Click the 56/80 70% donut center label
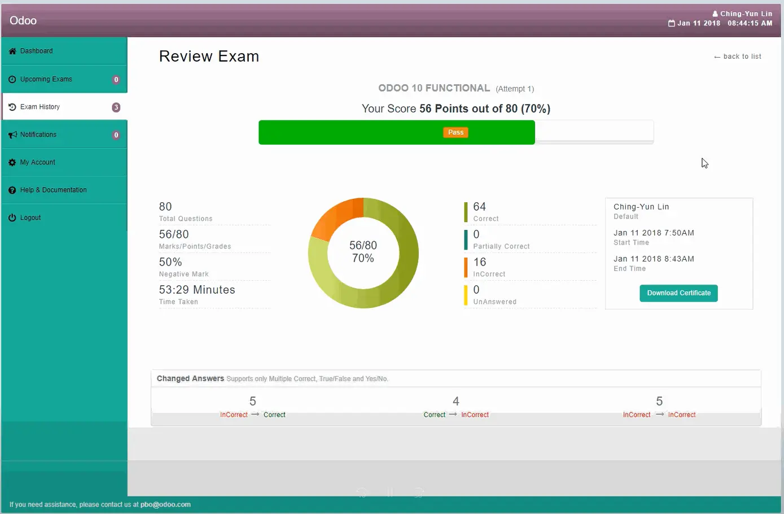 click(x=363, y=252)
